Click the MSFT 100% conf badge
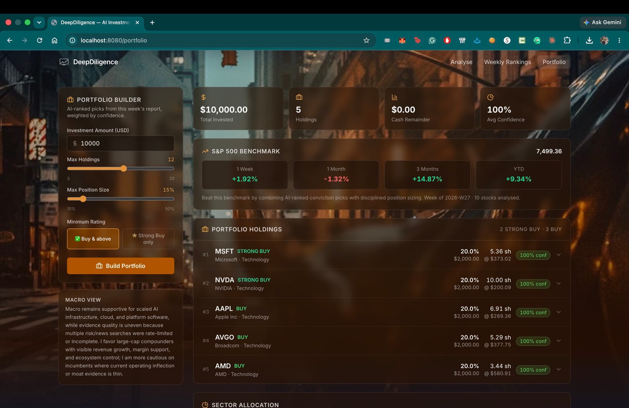Screen dimensions: 629x408 tap(533, 255)
